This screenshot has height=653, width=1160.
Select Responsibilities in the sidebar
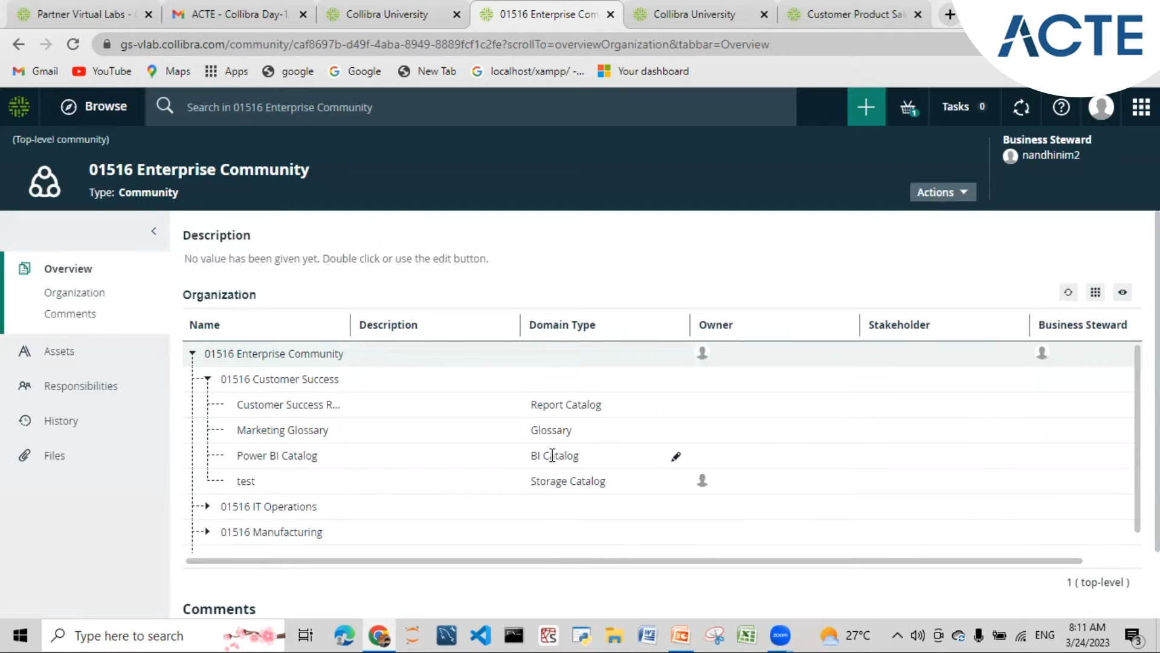tap(80, 386)
